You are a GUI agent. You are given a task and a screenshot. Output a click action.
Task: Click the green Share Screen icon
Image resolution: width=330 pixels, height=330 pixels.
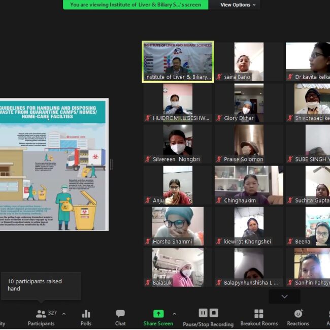[158, 314]
